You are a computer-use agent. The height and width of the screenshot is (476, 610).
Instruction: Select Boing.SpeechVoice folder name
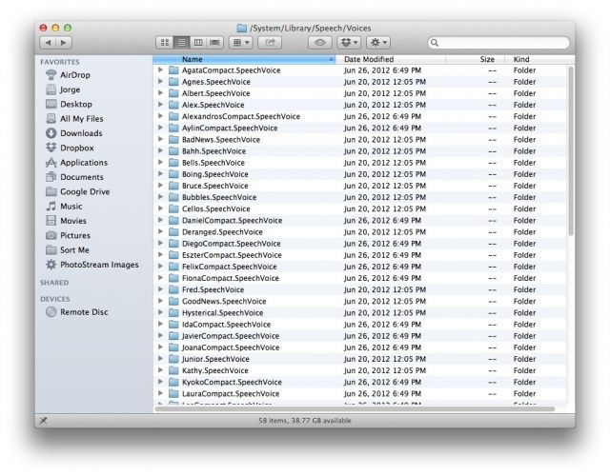(214, 174)
